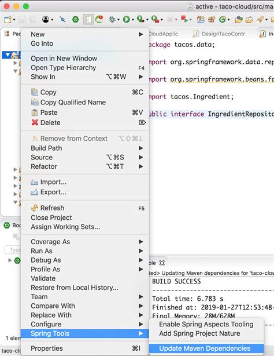Click the skip all breakpoints icon
This screenshot has height=356, width=274.
coord(62,19)
